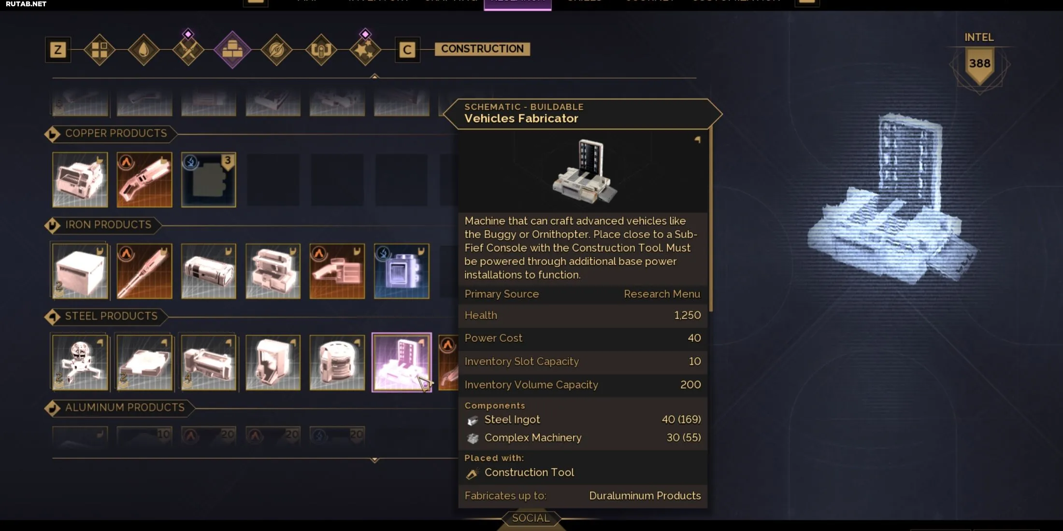Open the water drop research category
The image size is (1063, 531).
[144, 50]
